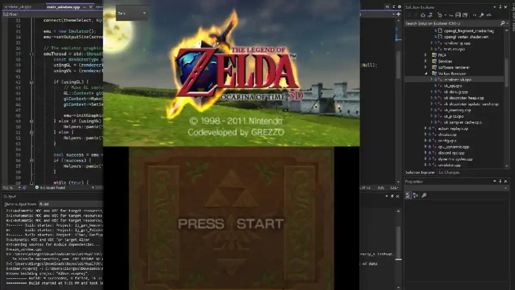Click the green No issues found checkmark icon
515x290 pixels.
tap(37, 187)
